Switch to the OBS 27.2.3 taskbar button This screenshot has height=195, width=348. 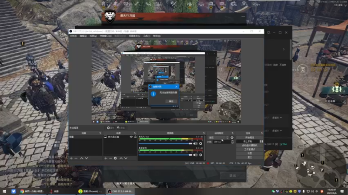click(120, 191)
